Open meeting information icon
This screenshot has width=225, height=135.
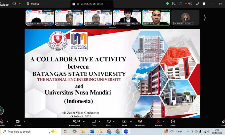(x=14, y=3)
